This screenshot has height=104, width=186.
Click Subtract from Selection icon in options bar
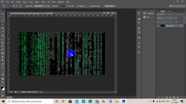coord(17,6)
